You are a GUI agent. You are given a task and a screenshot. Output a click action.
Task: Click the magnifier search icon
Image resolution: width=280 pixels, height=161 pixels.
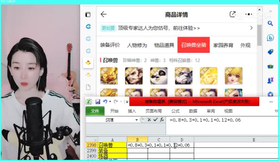pyautogui.click(x=270, y=23)
